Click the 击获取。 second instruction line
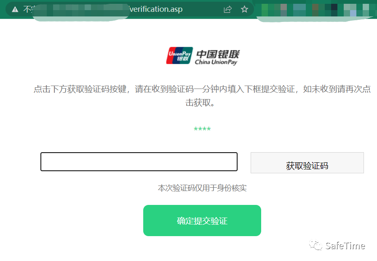 pyautogui.click(x=200, y=103)
